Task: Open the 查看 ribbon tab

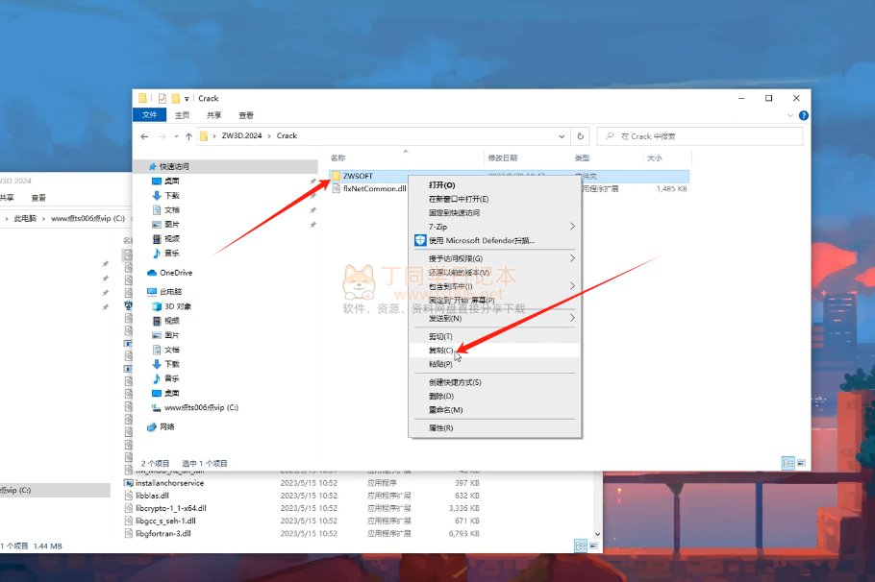Action: pos(246,114)
